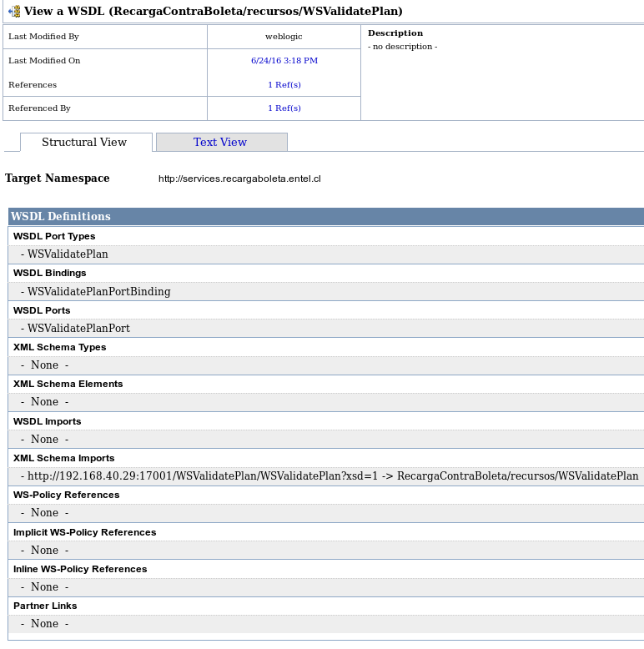Click the None entry under XML Schema Types
This screenshot has height=649, width=644.
pos(45,365)
